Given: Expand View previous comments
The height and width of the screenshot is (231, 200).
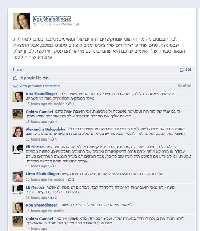Looking at the screenshot, I should pos(39,86).
